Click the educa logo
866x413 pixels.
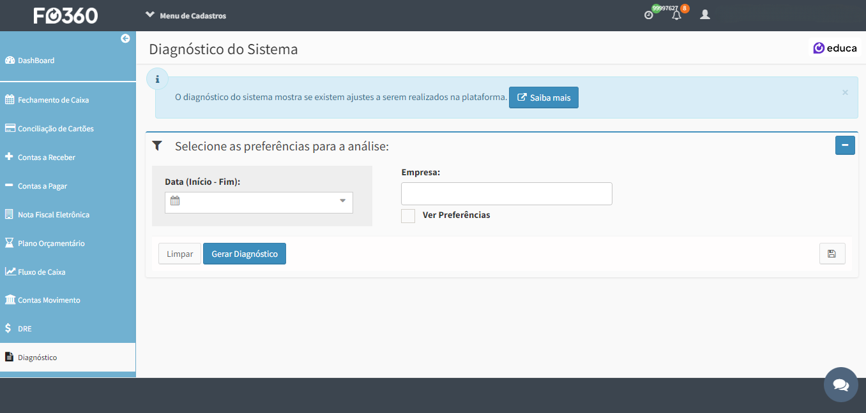click(x=835, y=48)
